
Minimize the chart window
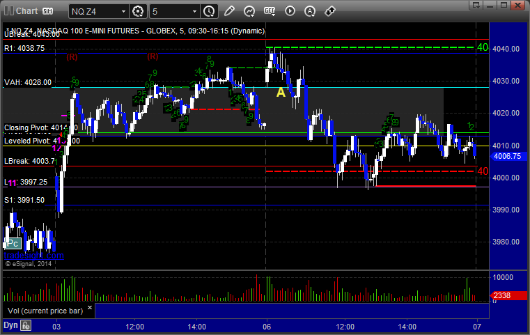coord(490,5)
